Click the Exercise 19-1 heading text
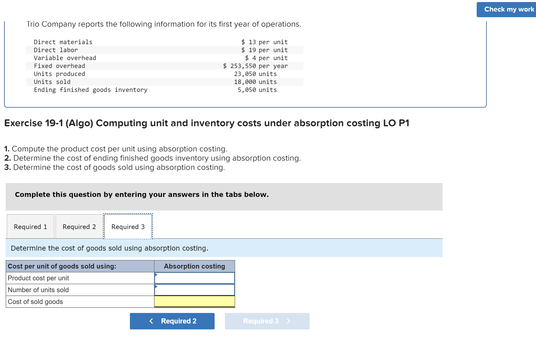Screen dimensions: 536x343 pos(207,123)
